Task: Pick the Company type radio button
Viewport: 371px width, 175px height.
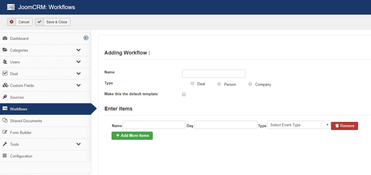Action: [250, 84]
